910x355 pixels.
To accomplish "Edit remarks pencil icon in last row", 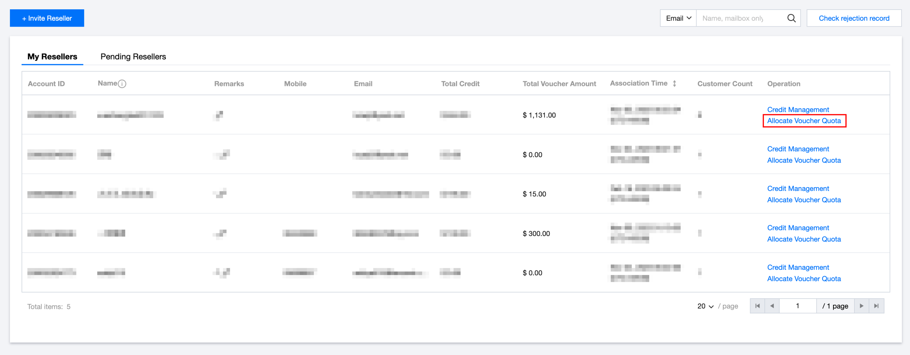I will 223,272.
